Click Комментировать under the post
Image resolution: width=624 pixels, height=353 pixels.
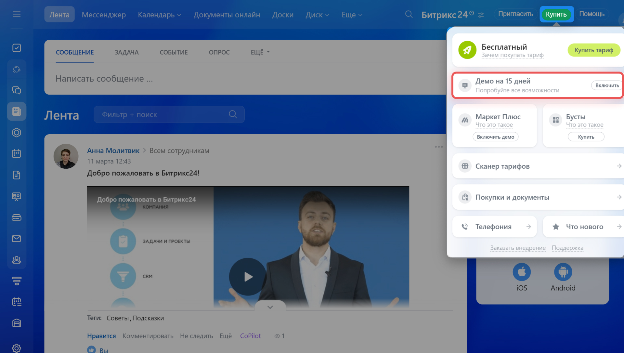148,336
